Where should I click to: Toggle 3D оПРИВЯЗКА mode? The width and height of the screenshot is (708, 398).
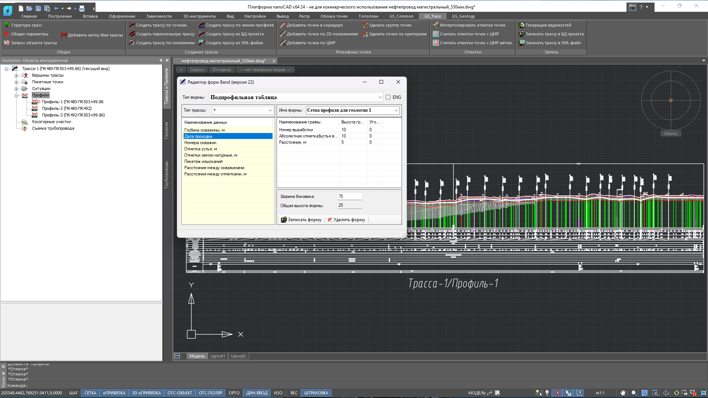tap(146, 393)
